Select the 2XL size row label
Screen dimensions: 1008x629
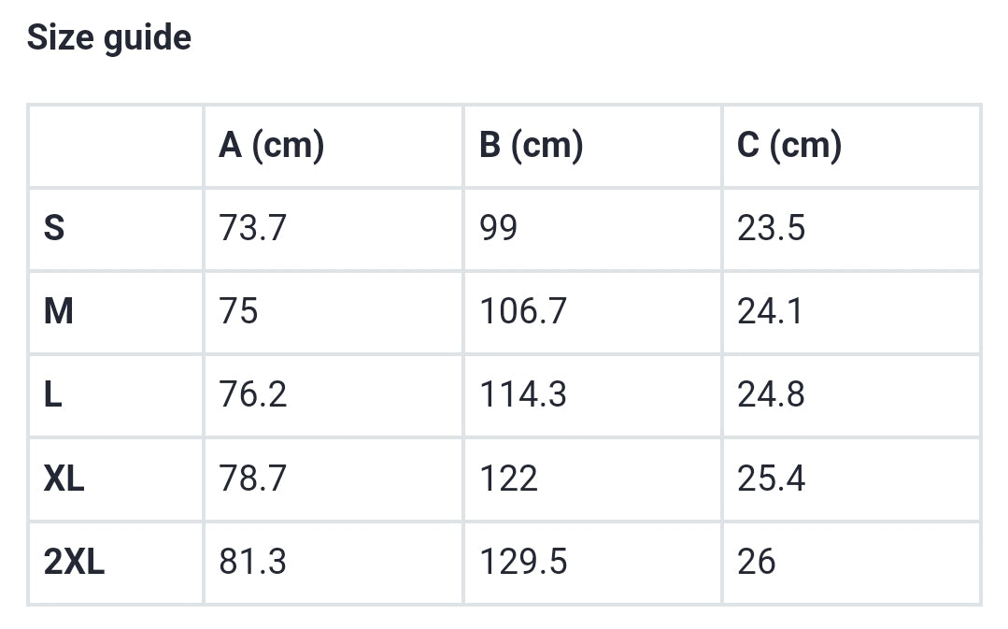[x=74, y=562]
